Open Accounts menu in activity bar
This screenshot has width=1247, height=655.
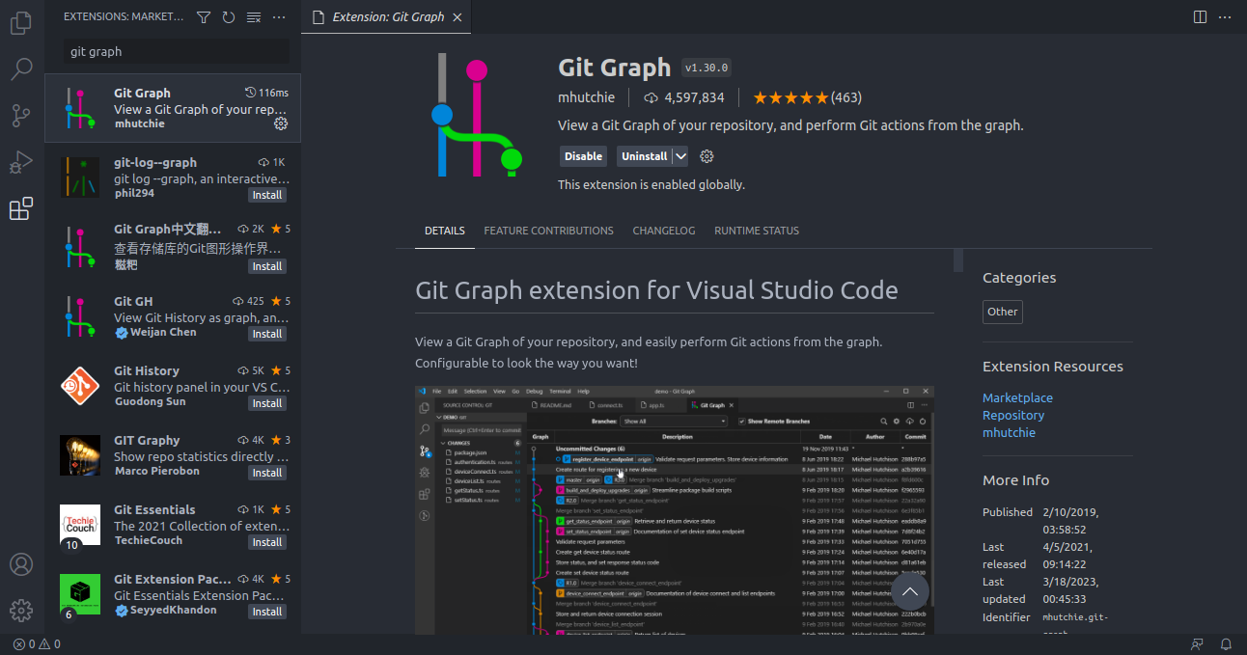pos(21,564)
